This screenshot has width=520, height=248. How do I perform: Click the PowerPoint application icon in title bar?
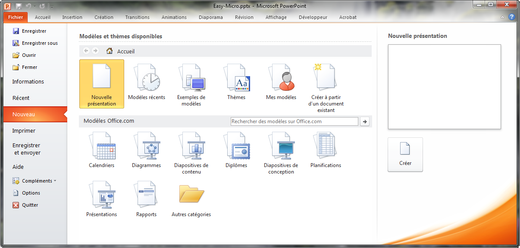7,6
